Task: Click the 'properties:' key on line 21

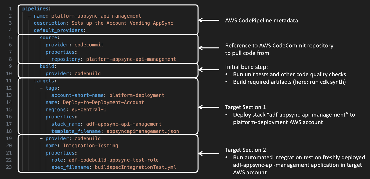Action: [x=61, y=153]
